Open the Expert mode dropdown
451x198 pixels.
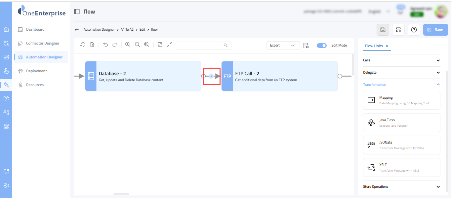283,46
